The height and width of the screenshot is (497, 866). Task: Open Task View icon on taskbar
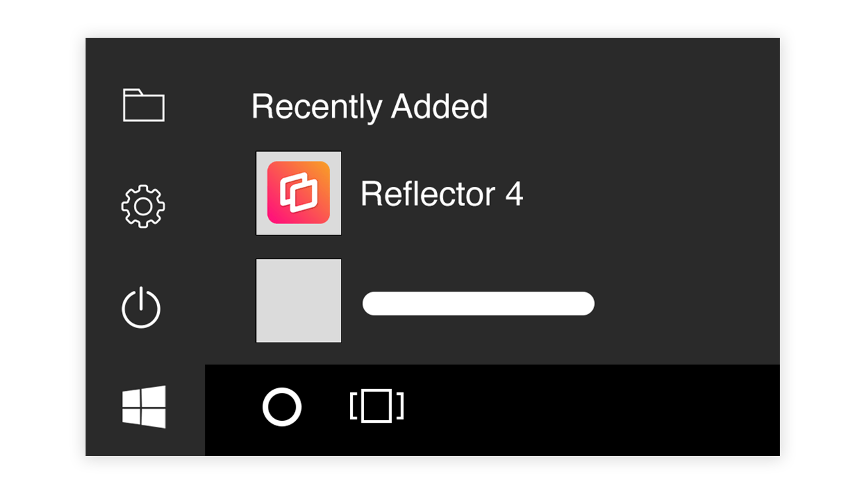point(377,406)
